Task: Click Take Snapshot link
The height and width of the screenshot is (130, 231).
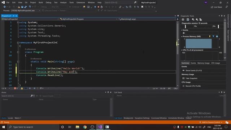Action: point(191,78)
